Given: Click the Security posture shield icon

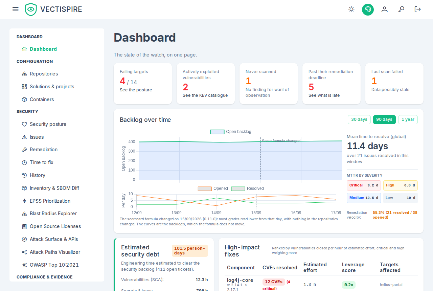Looking at the screenshot, I should pos(24,124).
